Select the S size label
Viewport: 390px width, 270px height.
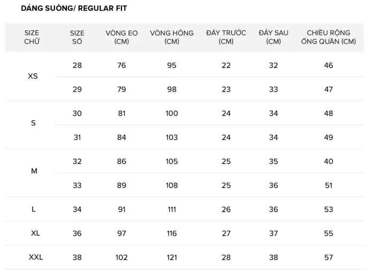point(33,123)
